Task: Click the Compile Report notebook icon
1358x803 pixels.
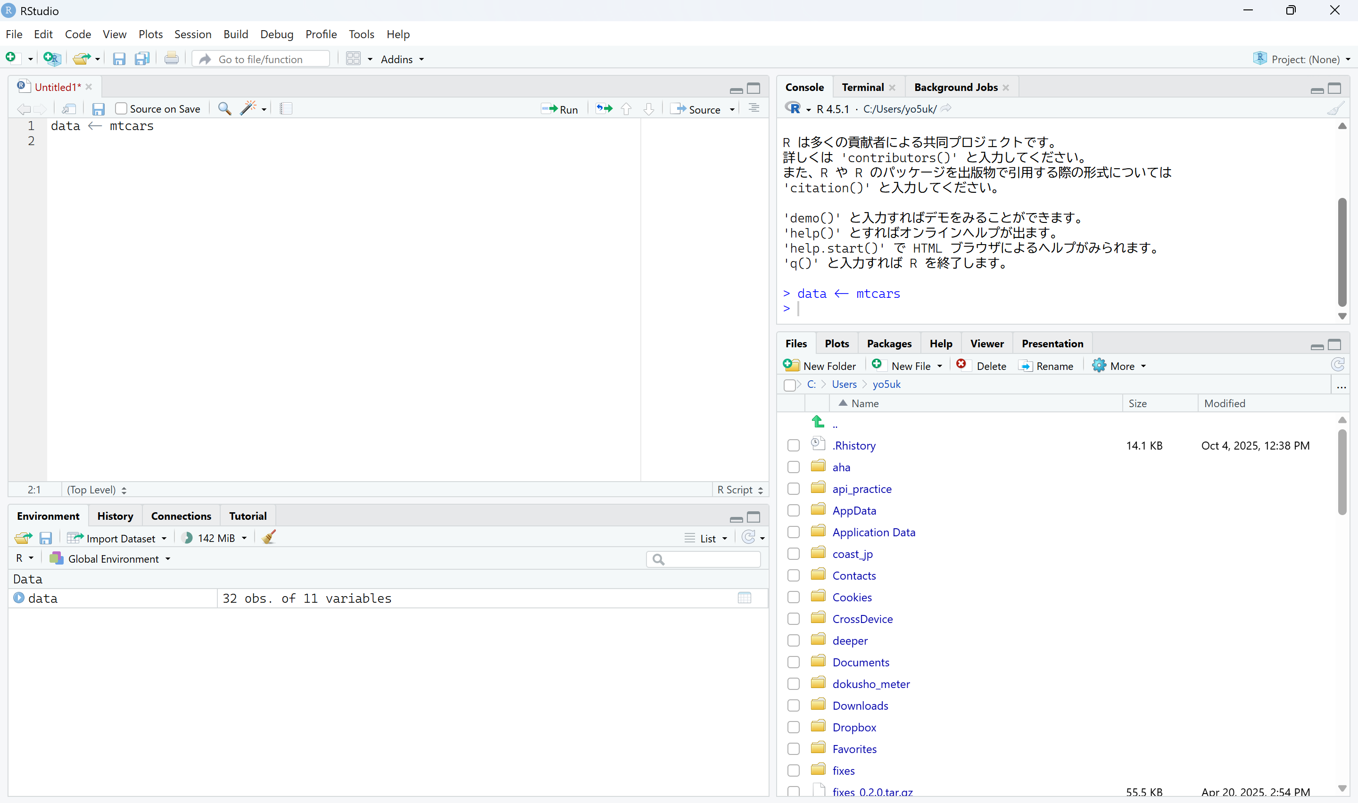Action: pos(286,109)
